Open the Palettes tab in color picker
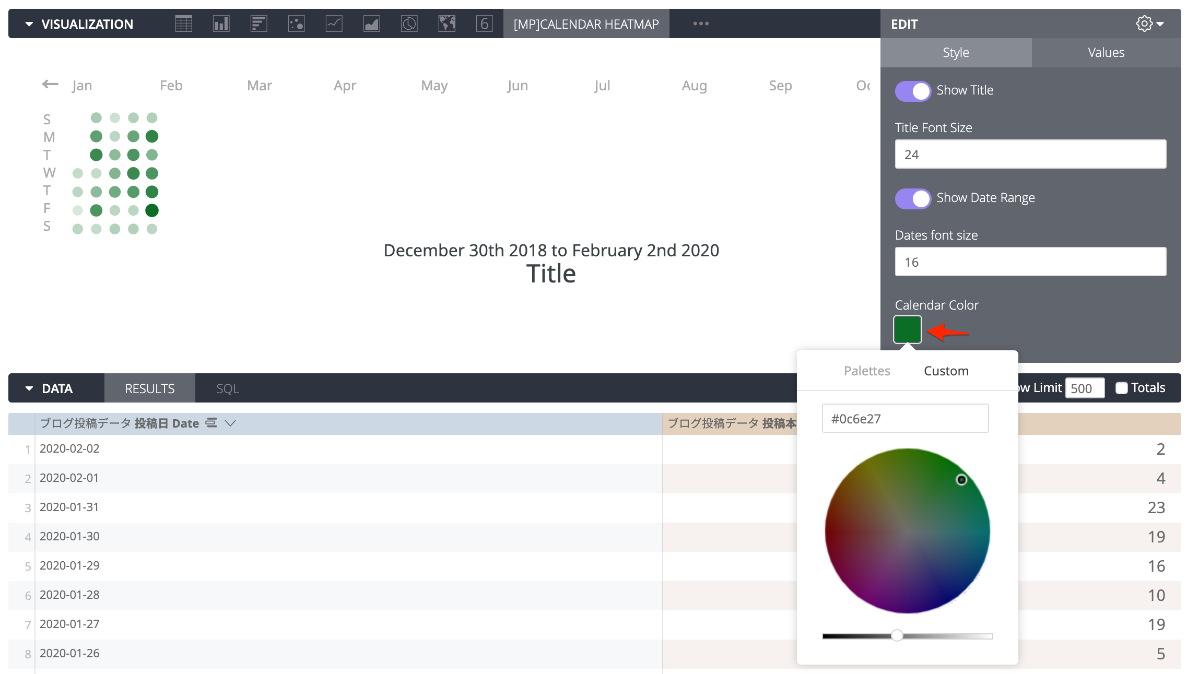The height and width of the screenshot is (674, 1187). tap(867, 371)
